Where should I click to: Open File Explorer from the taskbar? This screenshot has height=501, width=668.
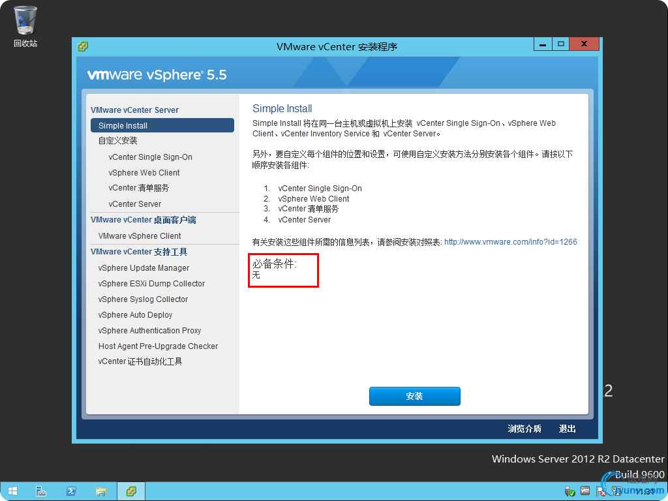tap(101, 491)
